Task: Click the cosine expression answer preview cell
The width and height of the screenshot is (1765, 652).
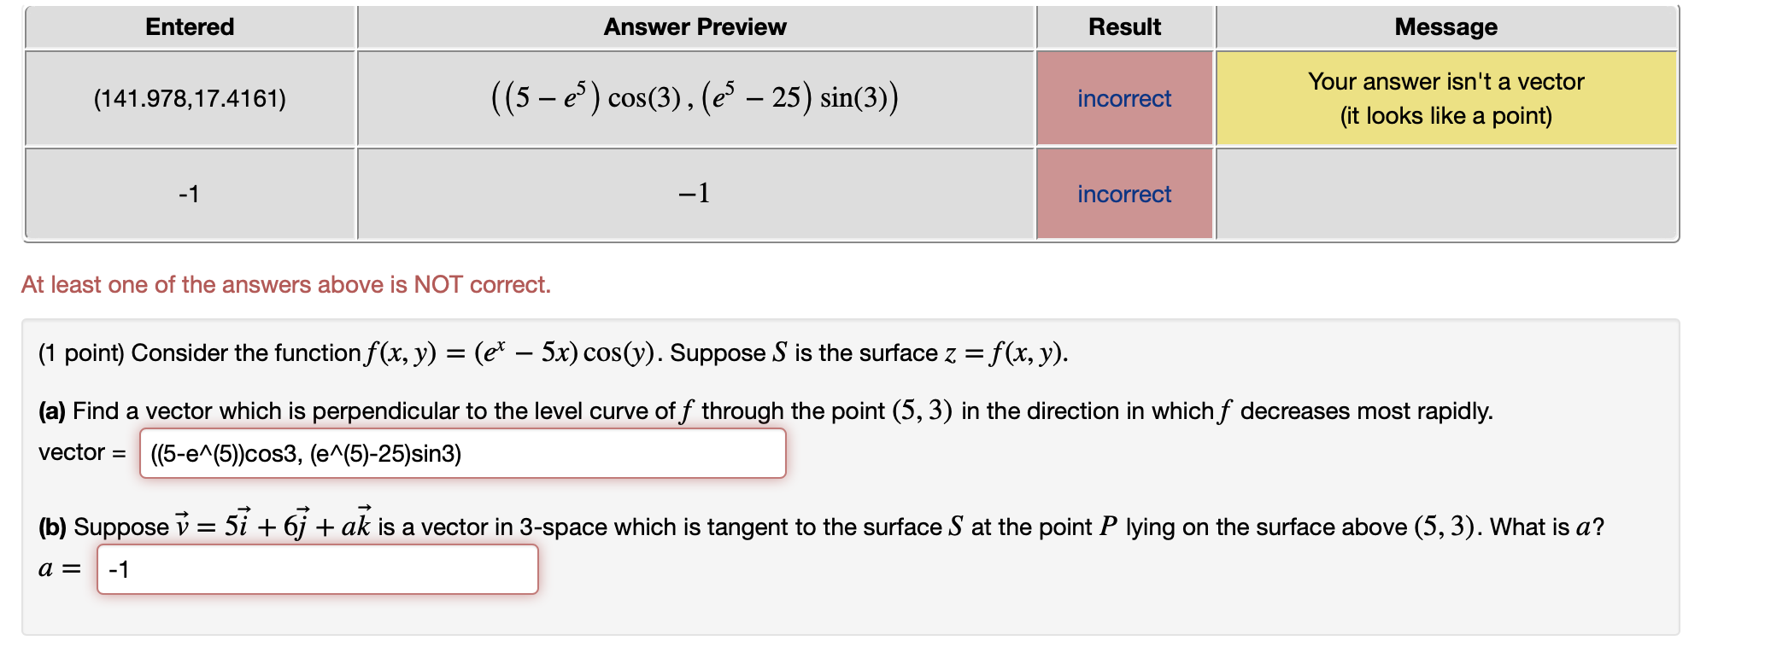Action: tap(695, 98)
